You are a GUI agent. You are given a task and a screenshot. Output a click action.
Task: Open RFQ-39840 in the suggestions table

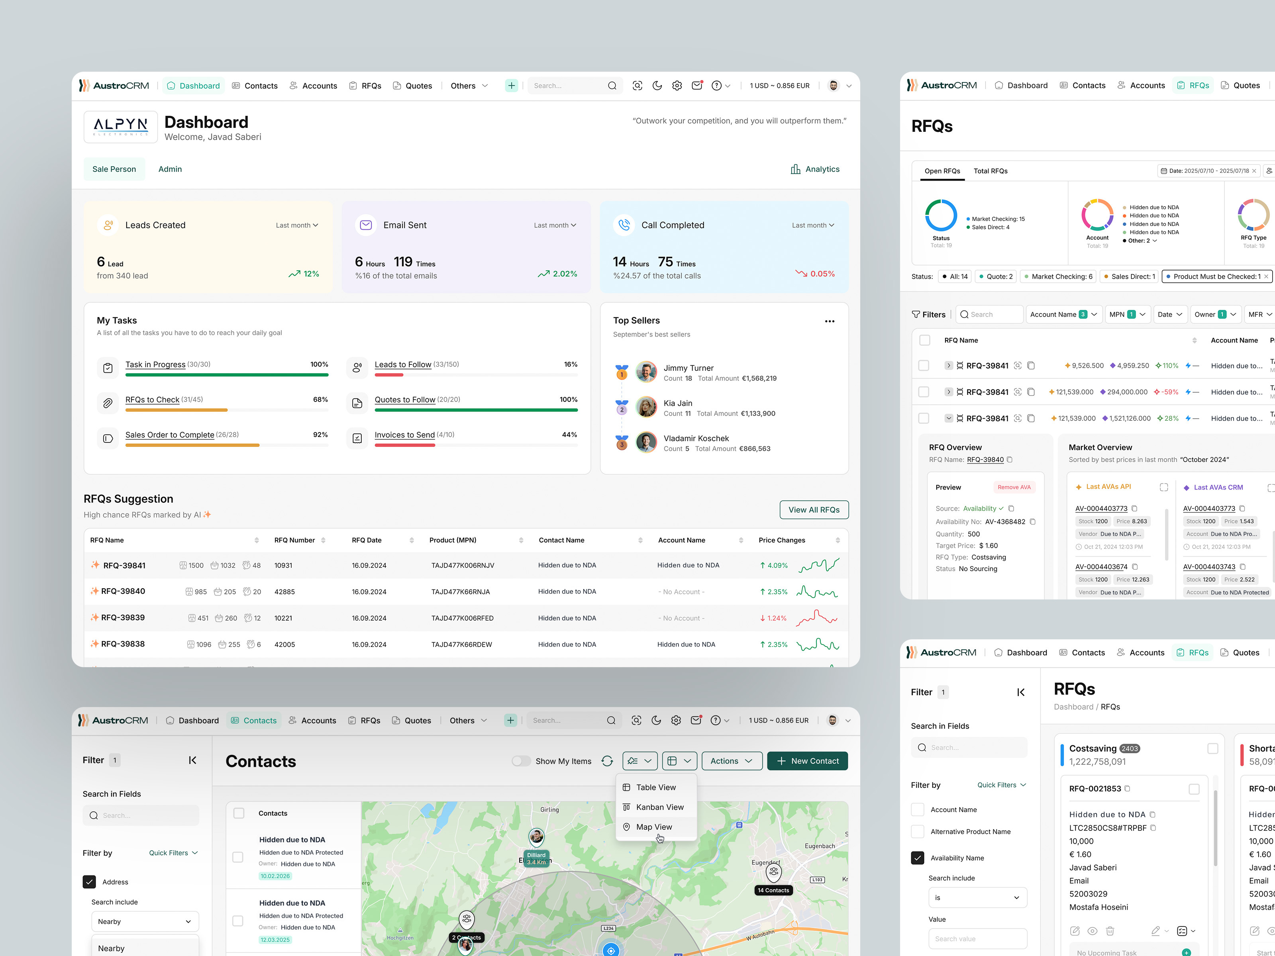[x=123, y=591]
